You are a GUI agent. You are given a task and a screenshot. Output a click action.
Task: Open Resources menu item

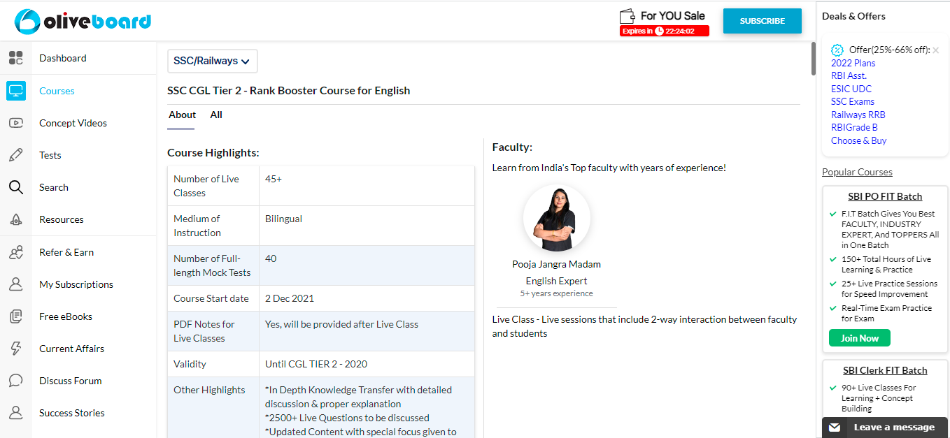pos(62,219)
